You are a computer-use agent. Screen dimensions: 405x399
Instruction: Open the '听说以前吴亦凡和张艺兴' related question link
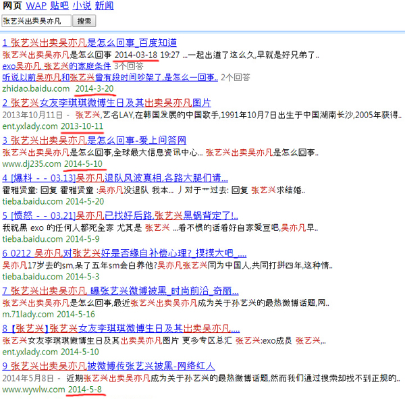[x=110, y=78]
